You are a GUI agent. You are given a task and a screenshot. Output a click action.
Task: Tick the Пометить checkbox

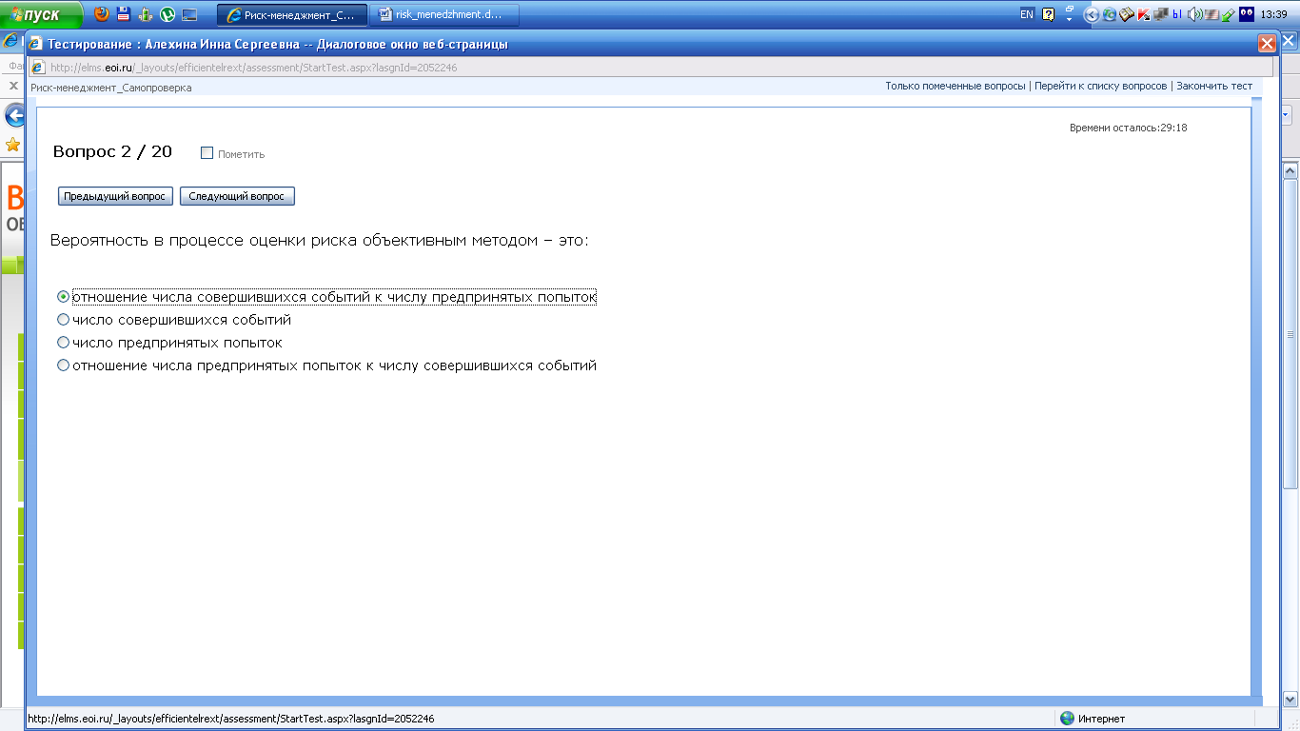click(207, 153)
